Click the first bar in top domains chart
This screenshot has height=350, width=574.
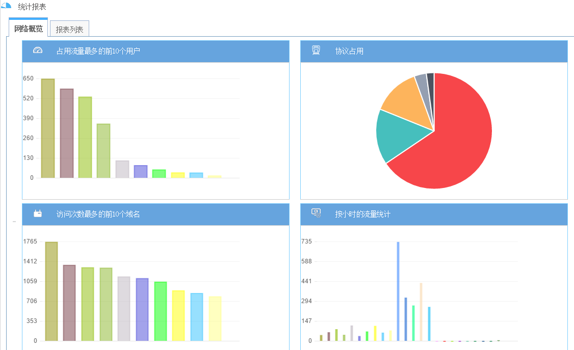51,290
